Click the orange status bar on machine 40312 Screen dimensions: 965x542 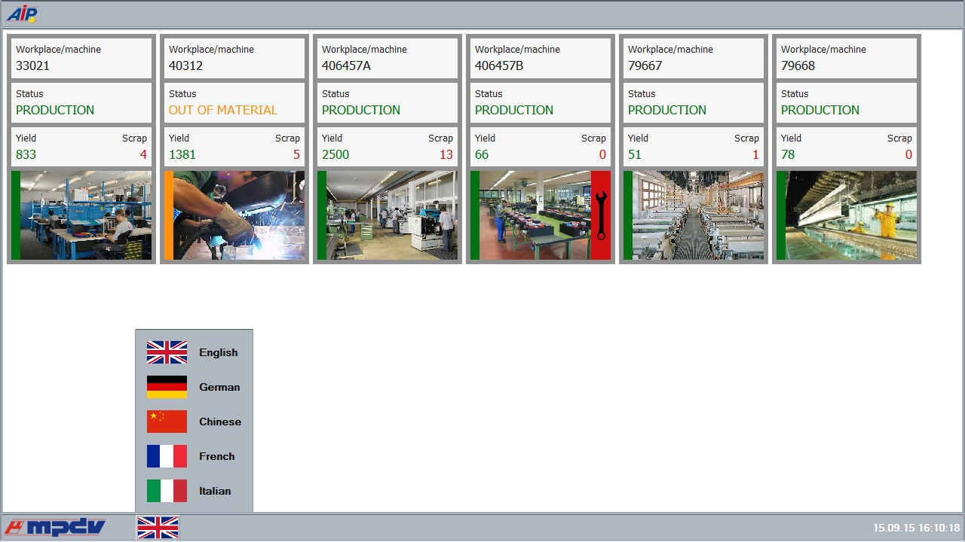(169, 215)
